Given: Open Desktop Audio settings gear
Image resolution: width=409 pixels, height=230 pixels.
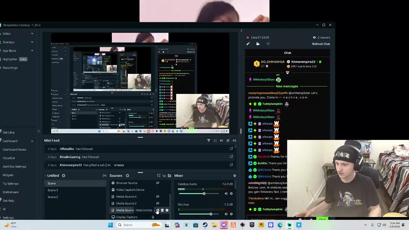Looking at the screenshot, I should (231, 194).
